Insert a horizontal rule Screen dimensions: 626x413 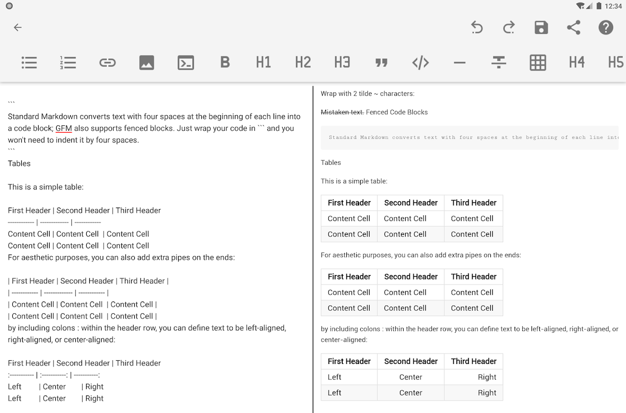coord(459,62)
